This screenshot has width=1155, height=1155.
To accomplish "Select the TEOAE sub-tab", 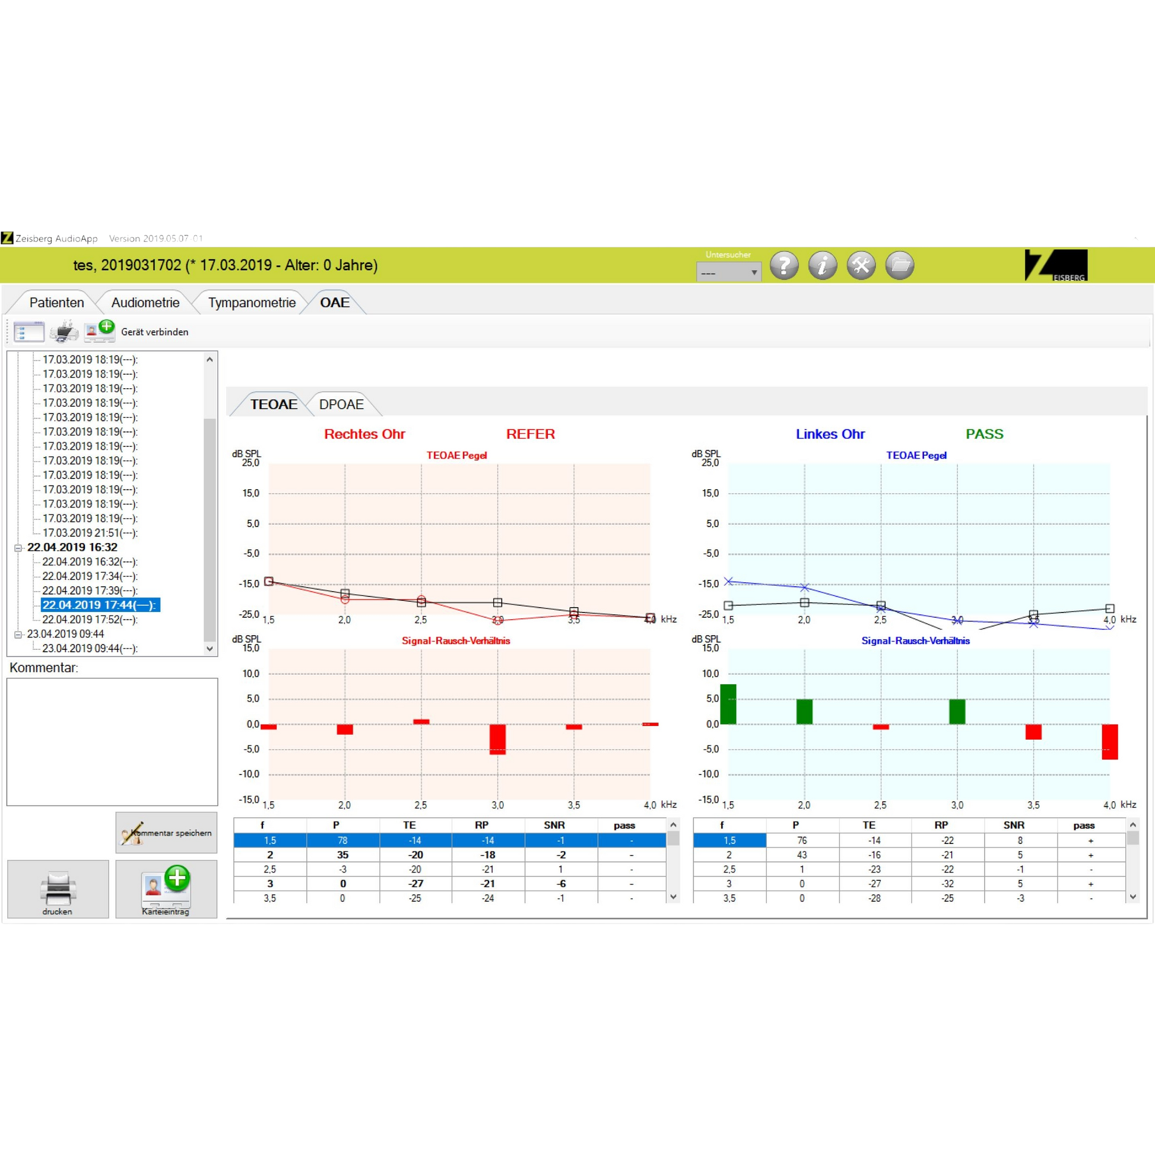I will [273, 404].
